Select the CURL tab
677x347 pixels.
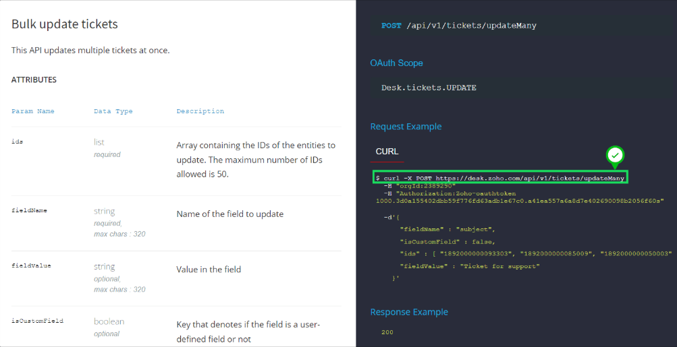(x=387, y=152)
